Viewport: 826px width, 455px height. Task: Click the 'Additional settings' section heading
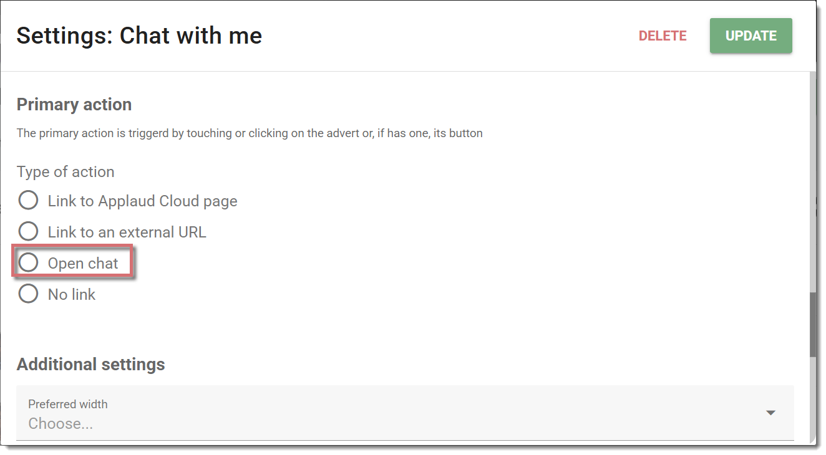[91, 365]
